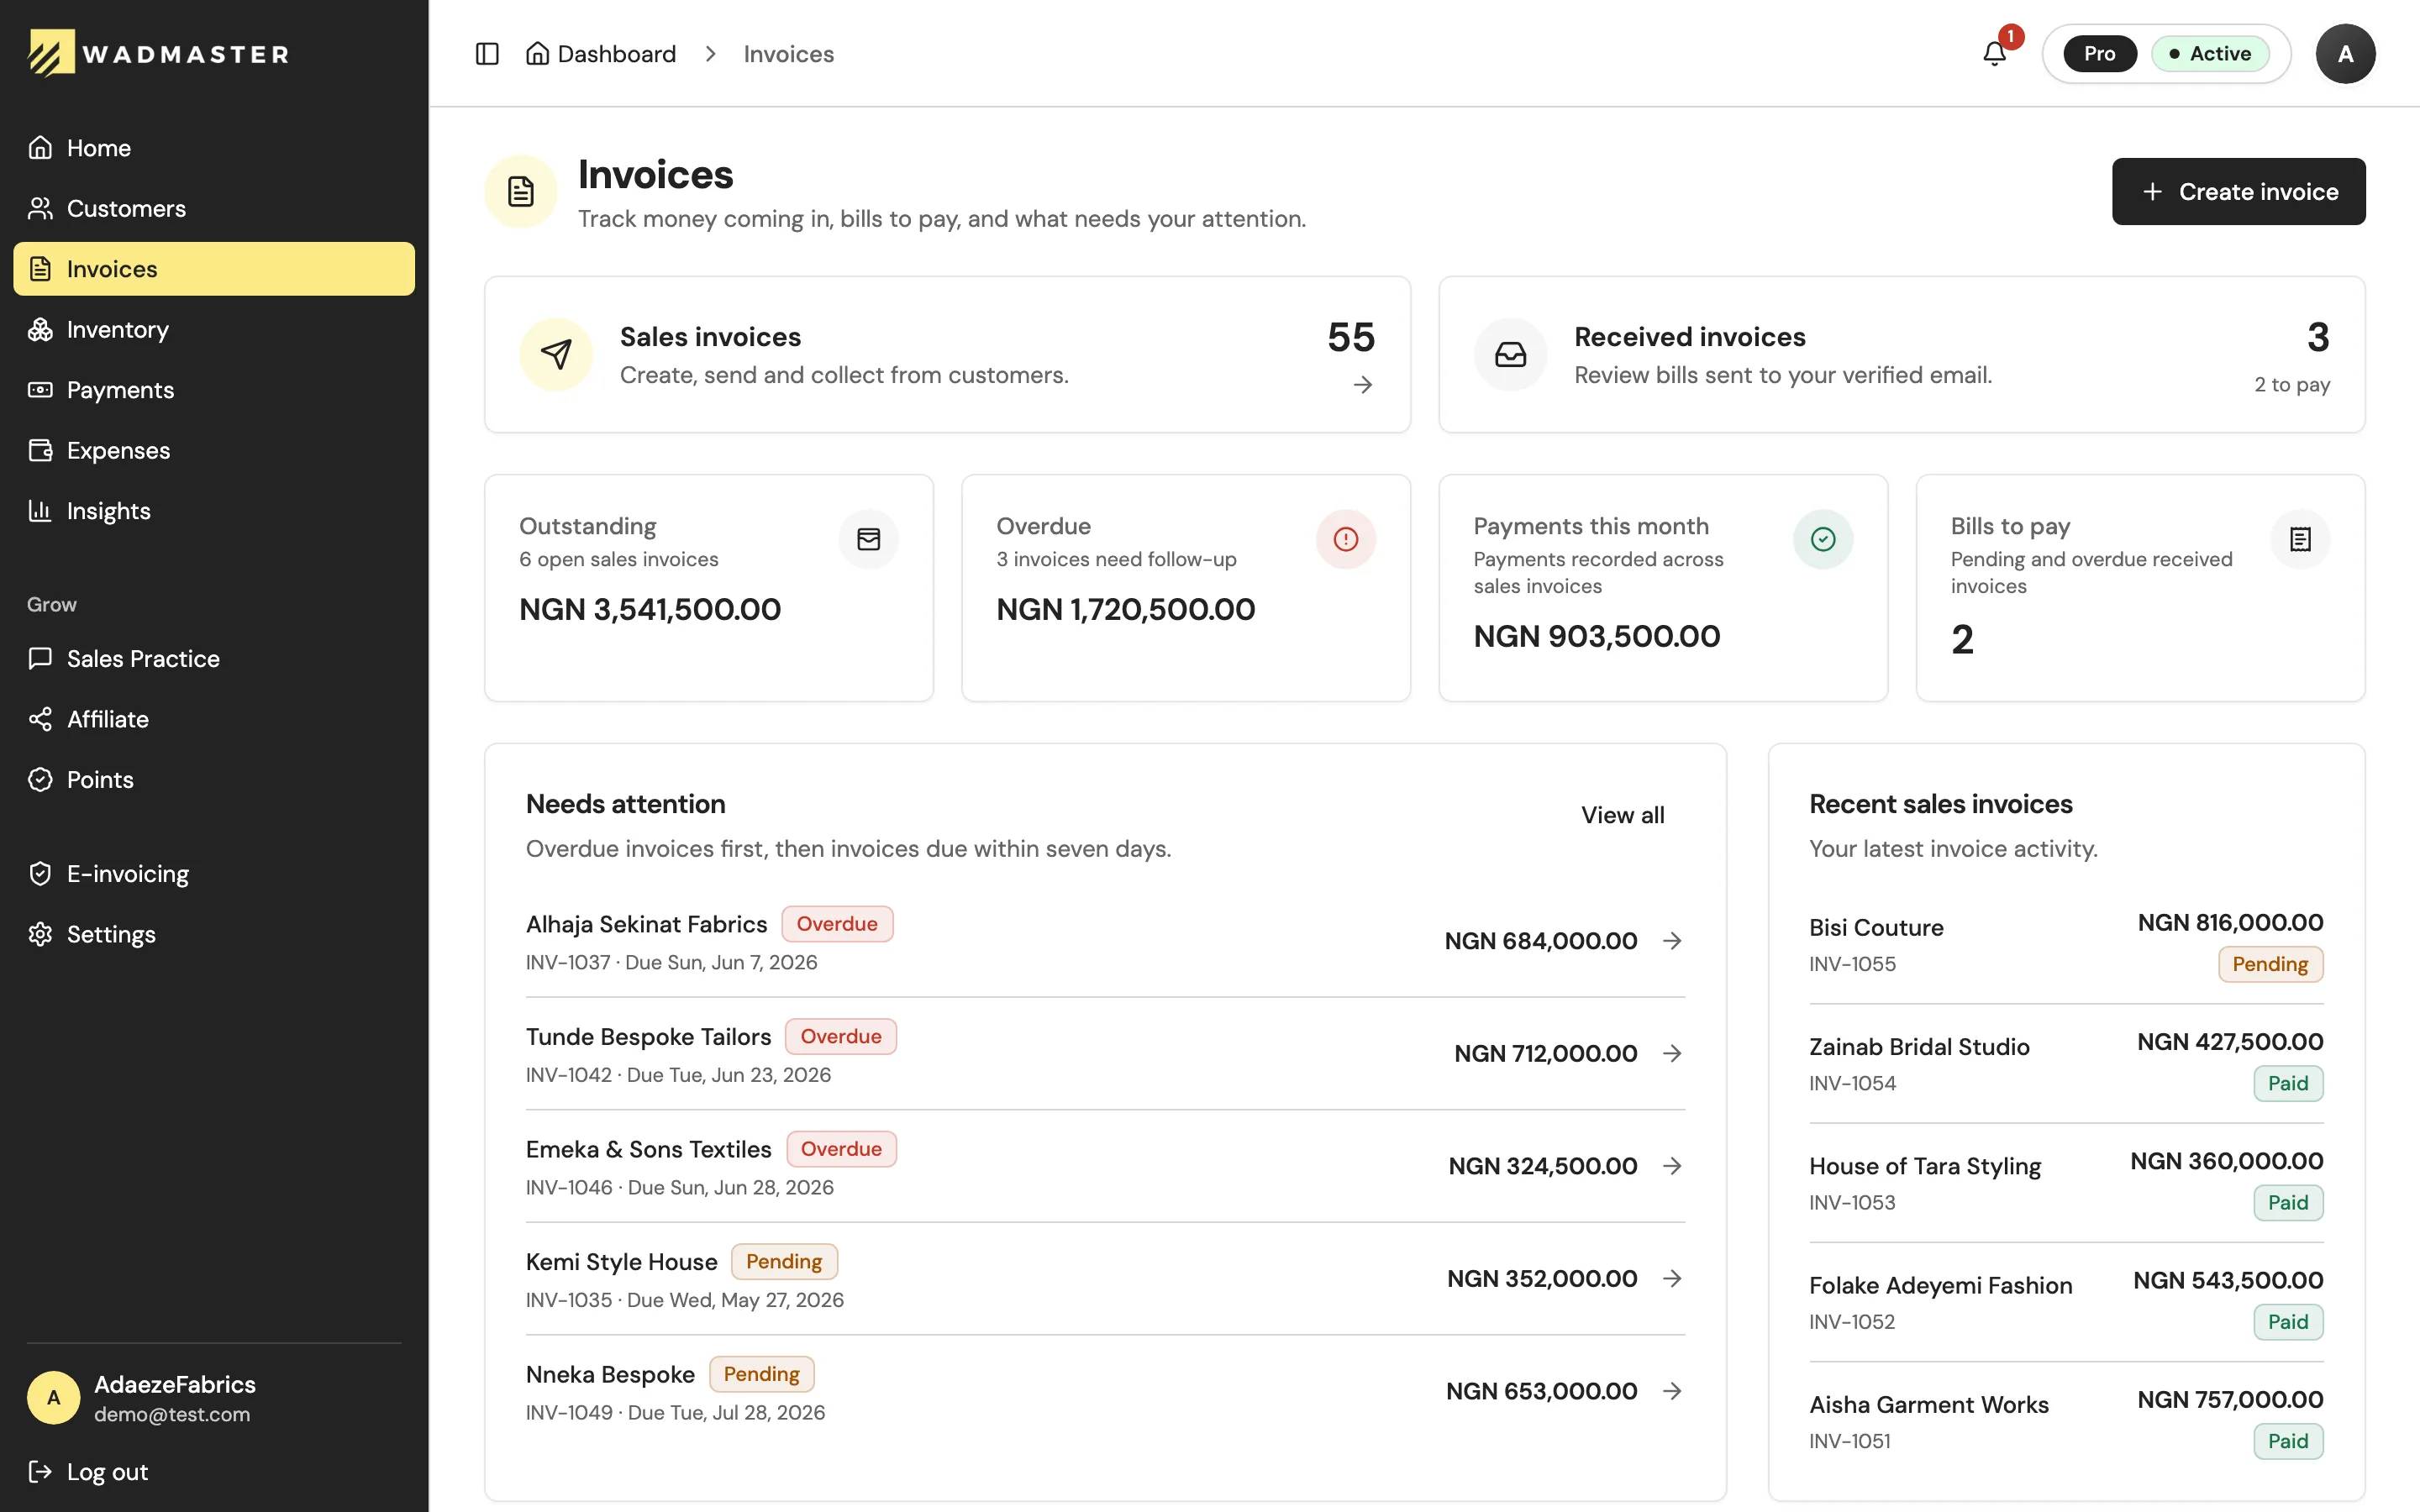Viewport: 2420px width, 1512px height.
Task: Click the Overdue alert icon
Action: click(1345, 540)
